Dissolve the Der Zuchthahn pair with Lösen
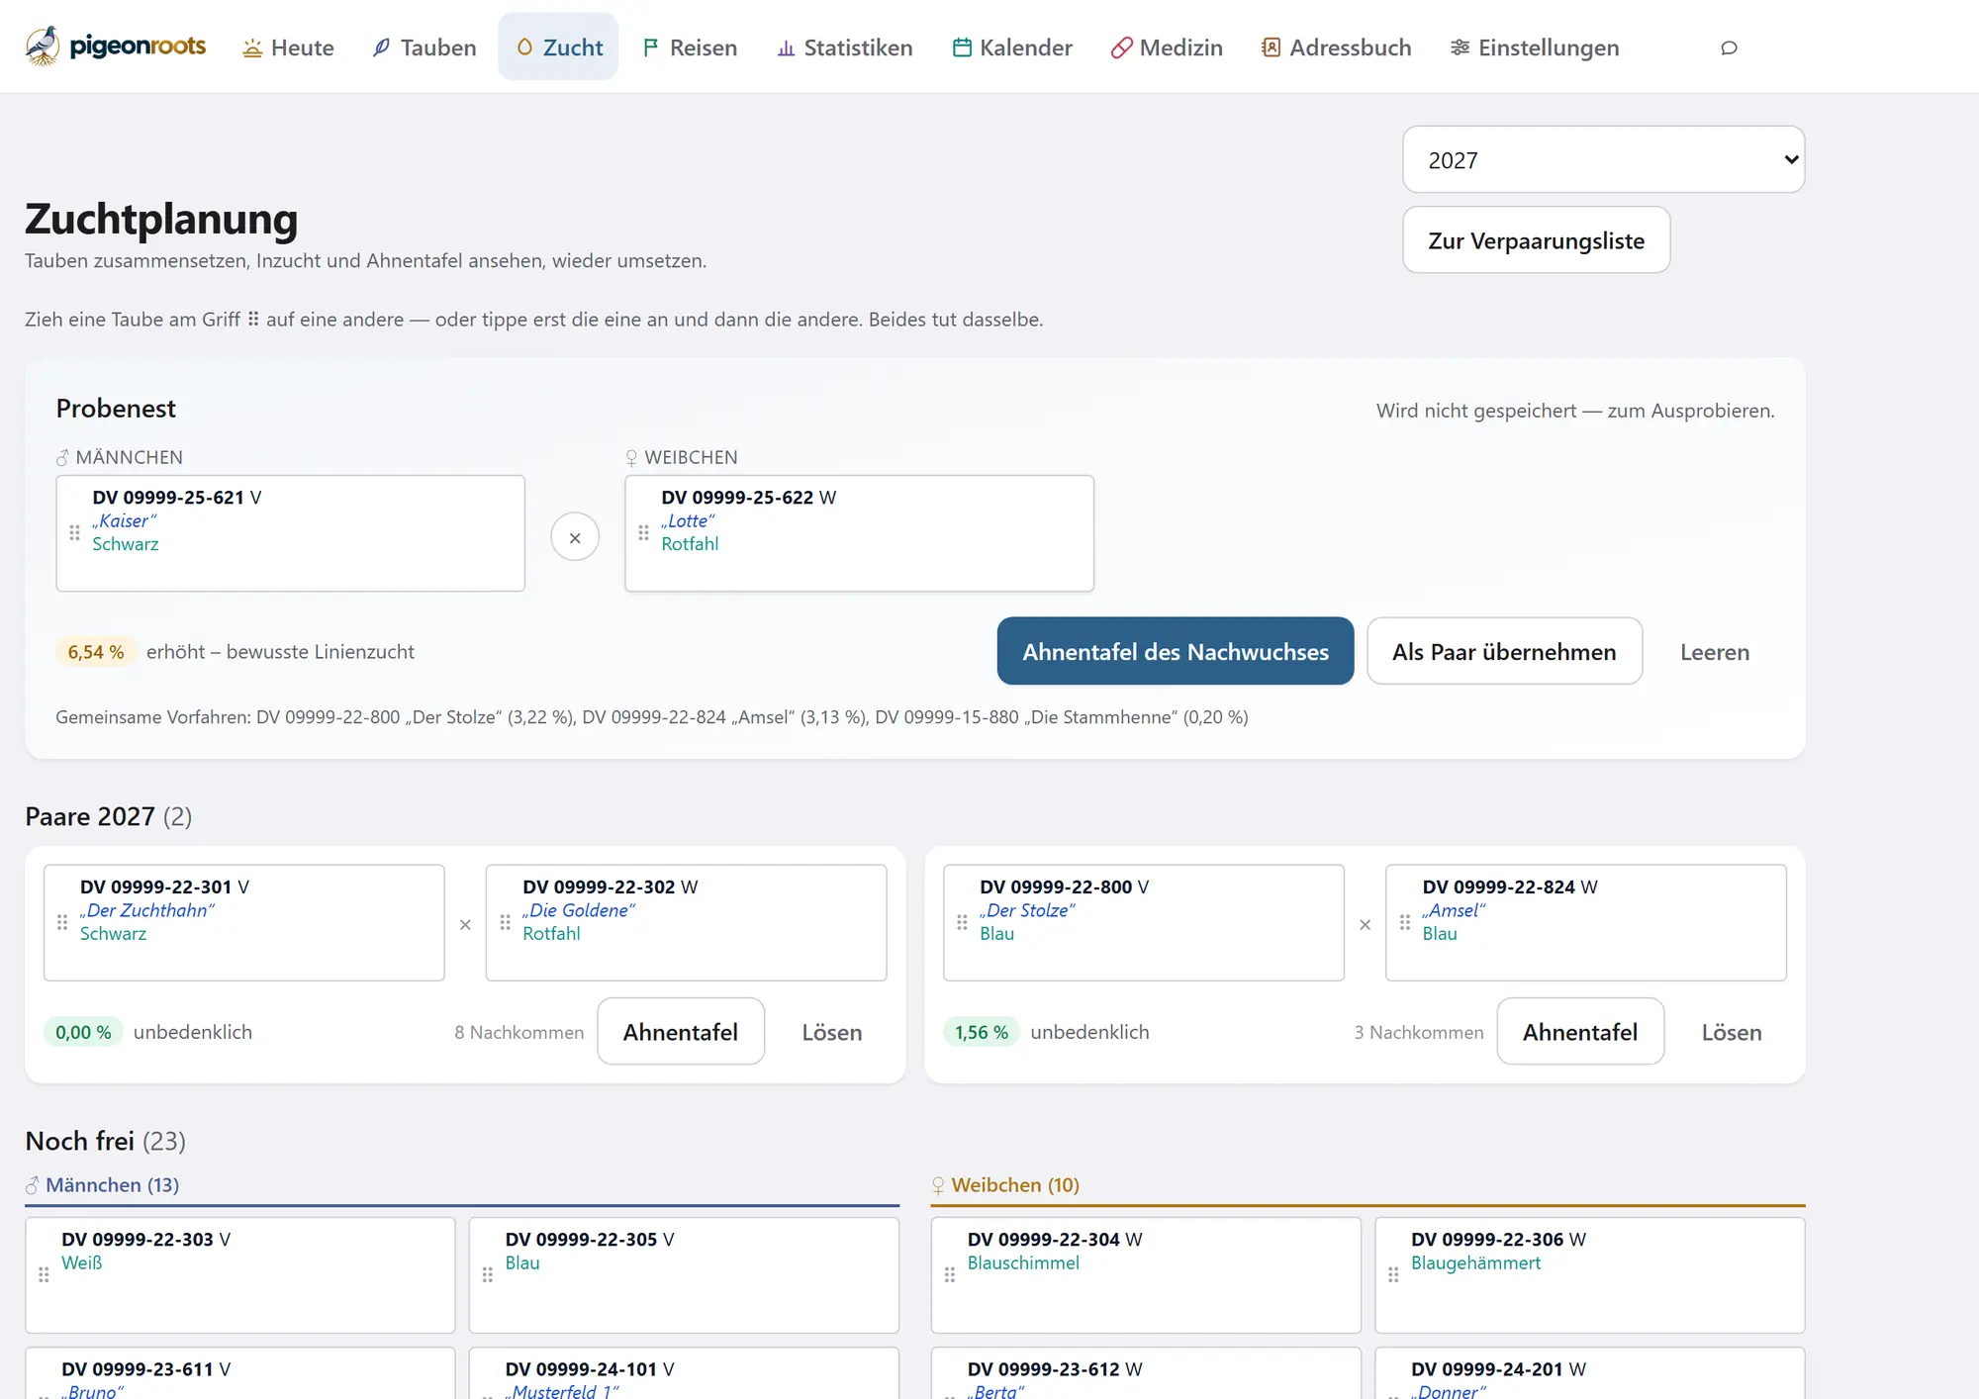This screenshot has height=1399, width=1979. click(831, 1032)
